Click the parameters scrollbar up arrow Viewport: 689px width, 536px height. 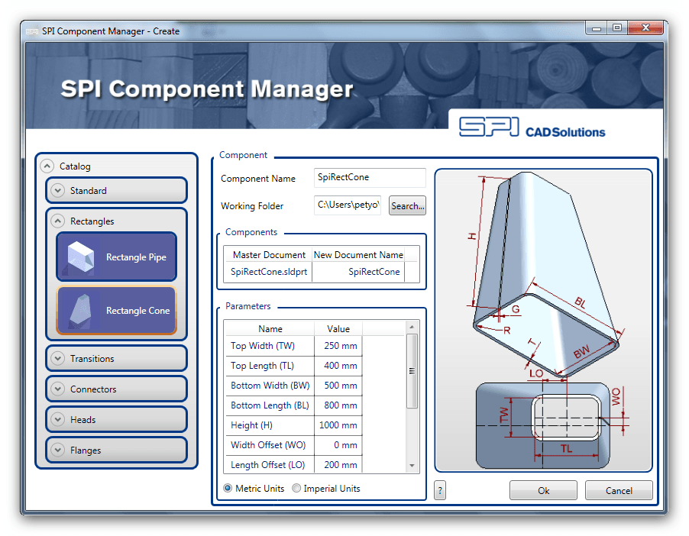coord(412,327)
